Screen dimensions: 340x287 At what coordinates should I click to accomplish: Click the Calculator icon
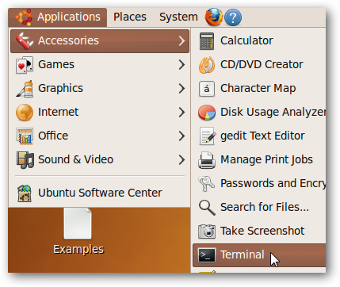(x=207, y=41)
